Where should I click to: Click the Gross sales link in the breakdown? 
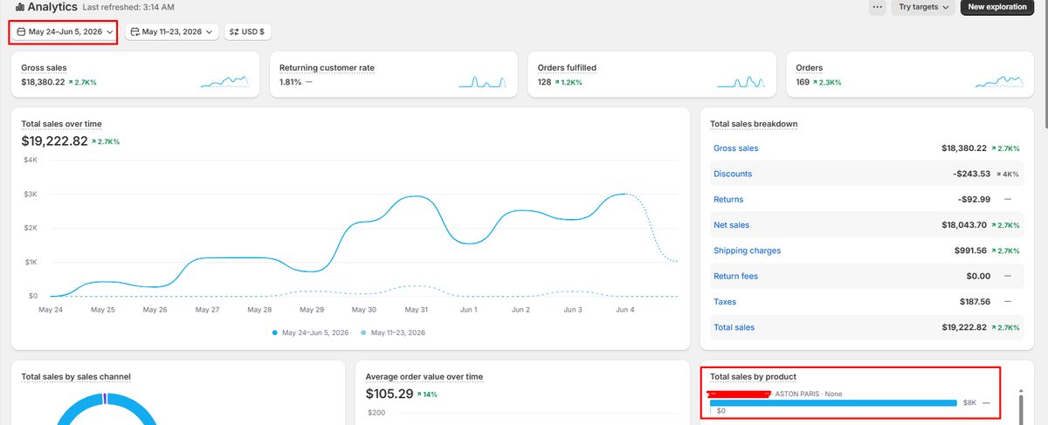(736, 148)
